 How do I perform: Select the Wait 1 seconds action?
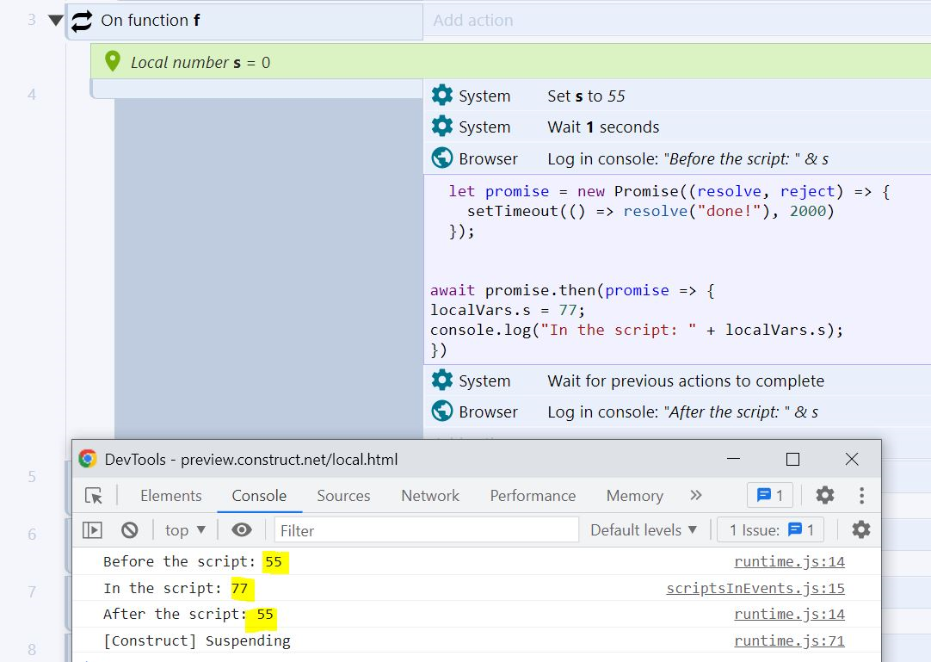tap(677, 126)
